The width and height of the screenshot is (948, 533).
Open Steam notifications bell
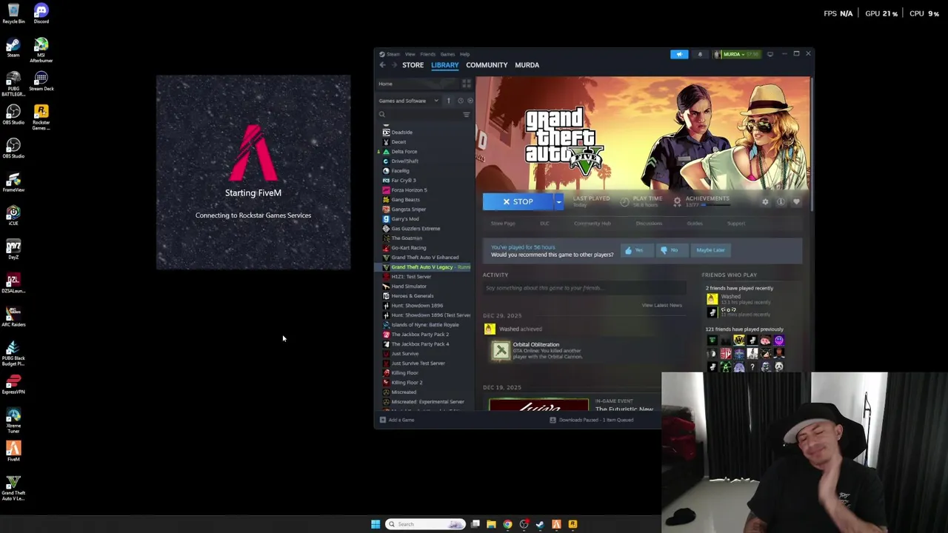click(x=700, y=54)
